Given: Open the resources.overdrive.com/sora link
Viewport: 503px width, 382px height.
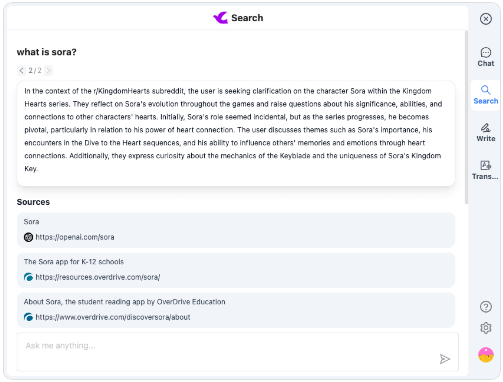Looking at the screenshot, I should [98, 277].
